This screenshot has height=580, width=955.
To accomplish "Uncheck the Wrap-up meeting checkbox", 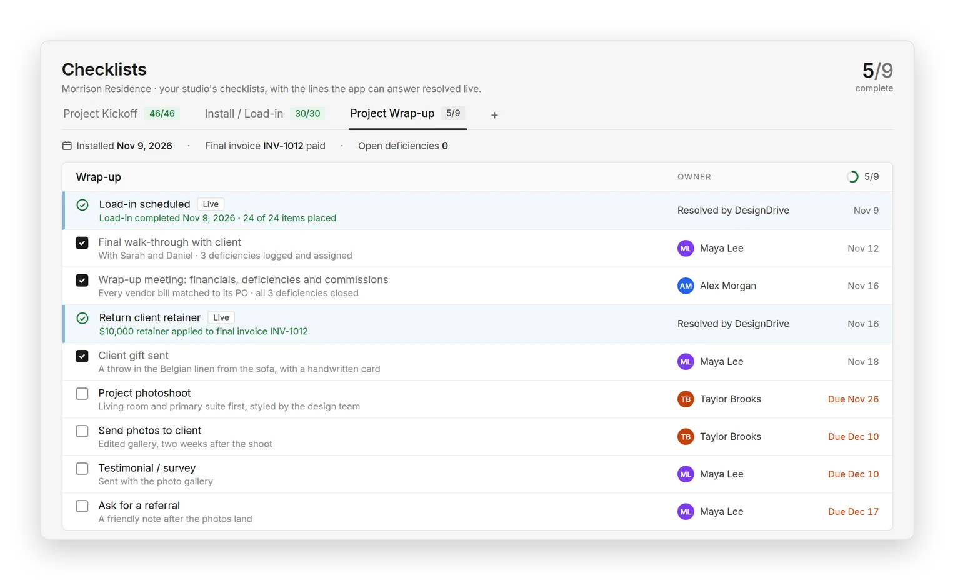I will pos(82,281).
